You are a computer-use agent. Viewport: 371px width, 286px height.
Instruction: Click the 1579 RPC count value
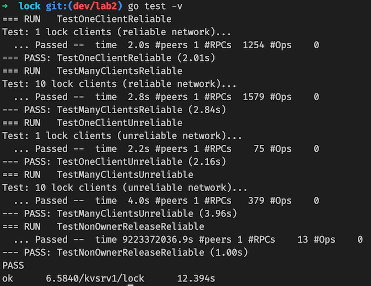pyautogui.click(x=254, y=97)
